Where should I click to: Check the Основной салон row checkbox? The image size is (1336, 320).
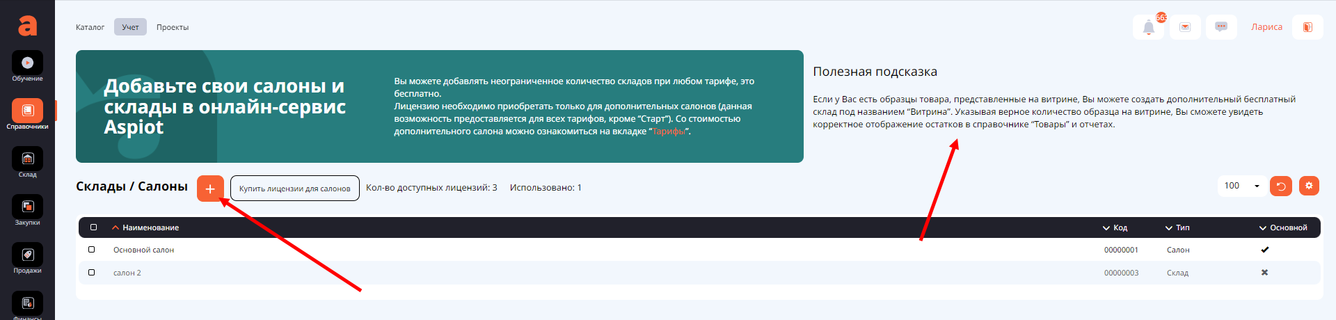click(92, 250)
